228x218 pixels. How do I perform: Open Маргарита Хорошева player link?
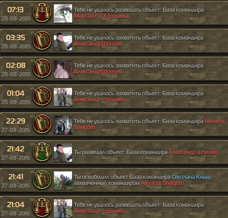coord(101,16)
